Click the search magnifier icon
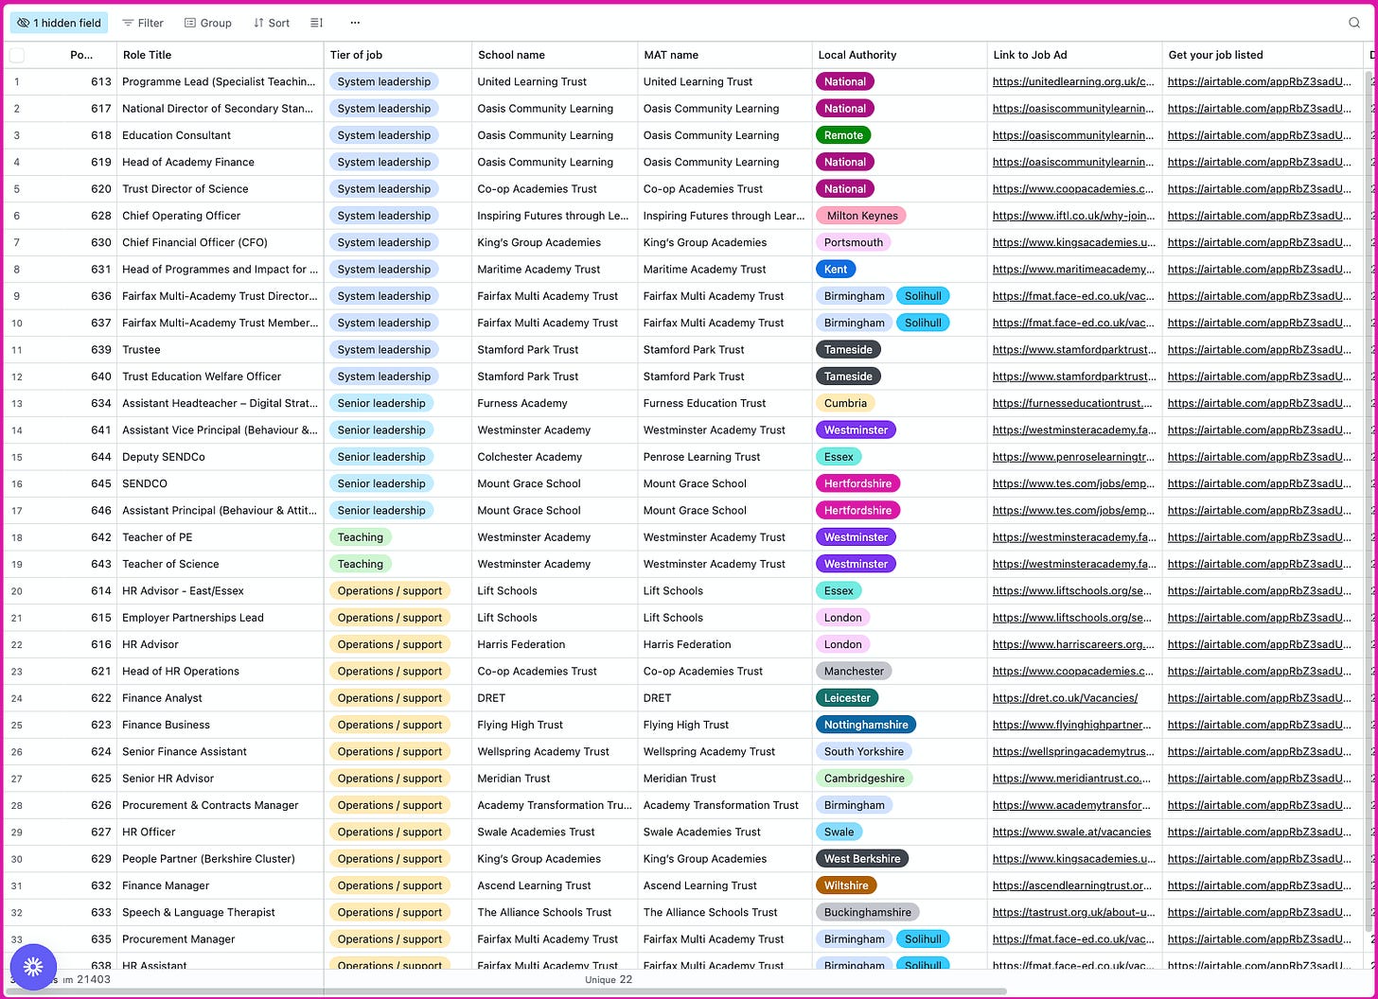This screenshot has height=999, width=1378. pos(1354,23)
